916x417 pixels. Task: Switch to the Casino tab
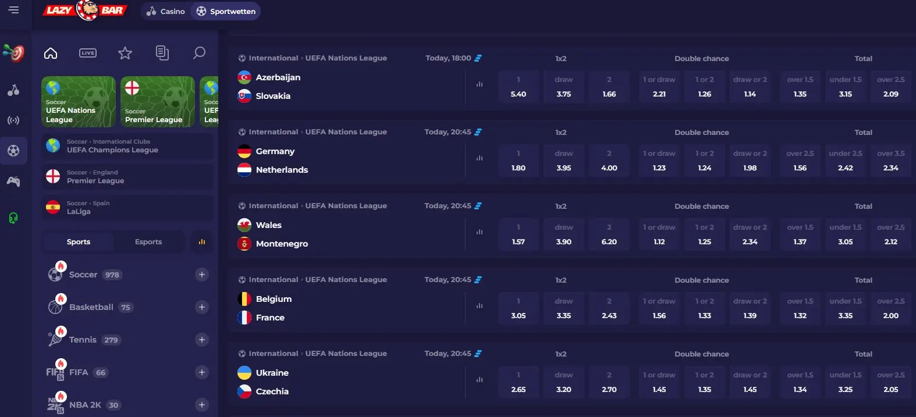[x=166, y=11]
